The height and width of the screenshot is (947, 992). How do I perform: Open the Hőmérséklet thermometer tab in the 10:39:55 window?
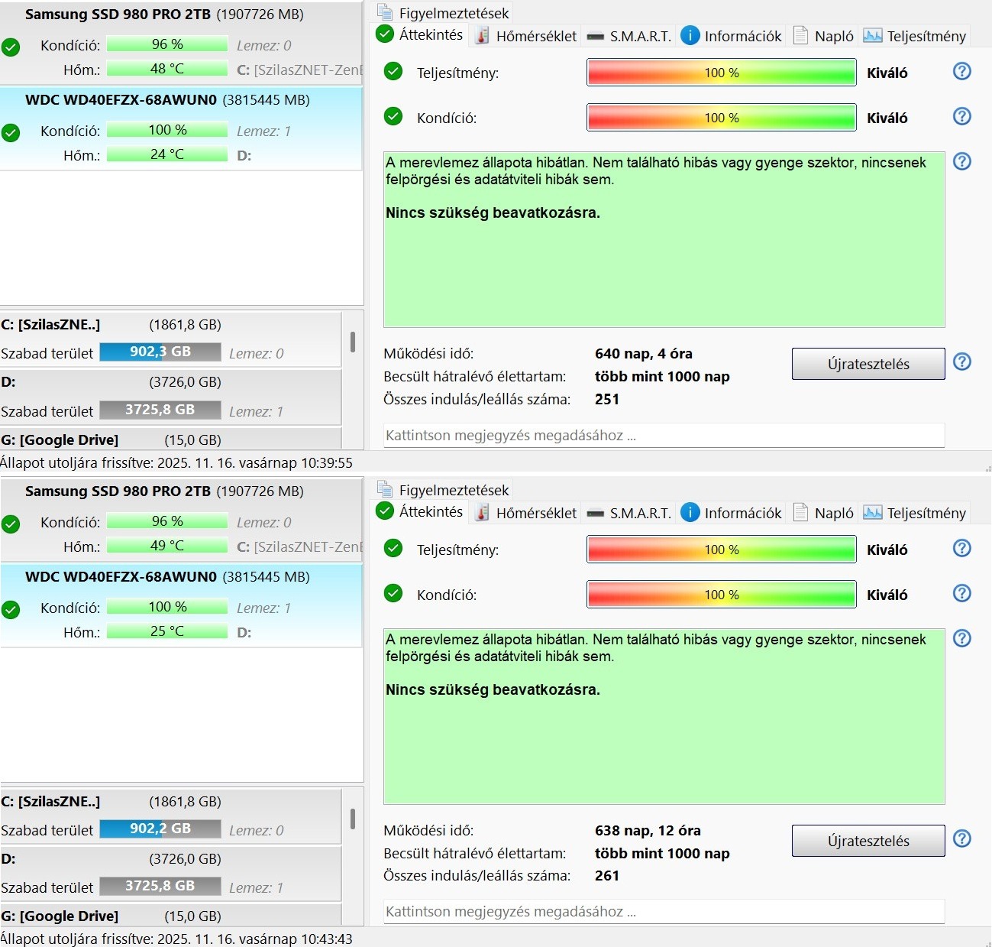(x=526, y=36)
